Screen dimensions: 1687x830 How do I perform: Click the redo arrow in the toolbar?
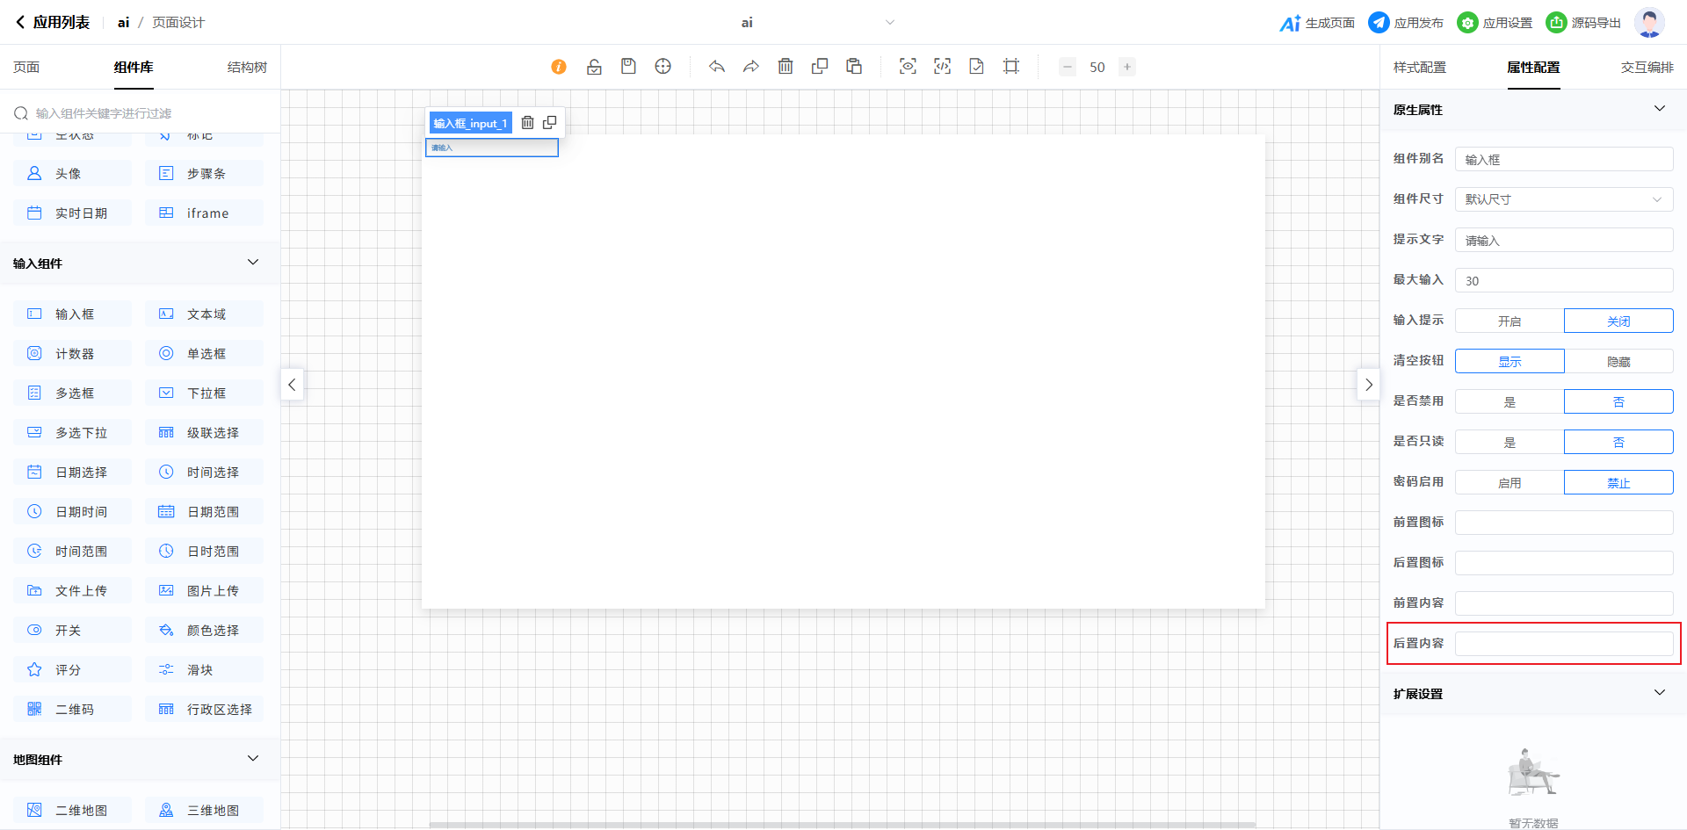750,67
